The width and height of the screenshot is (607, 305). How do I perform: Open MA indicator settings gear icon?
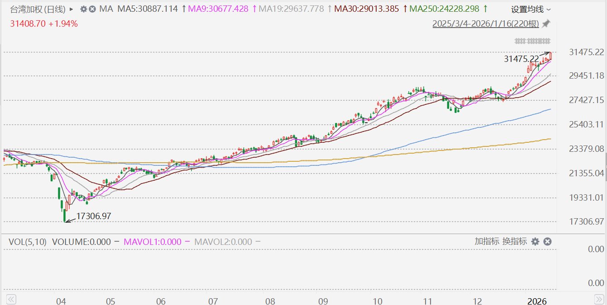83,9
